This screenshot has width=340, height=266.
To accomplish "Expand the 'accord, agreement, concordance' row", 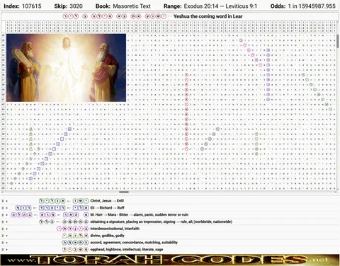I will (x=7, y=243).
